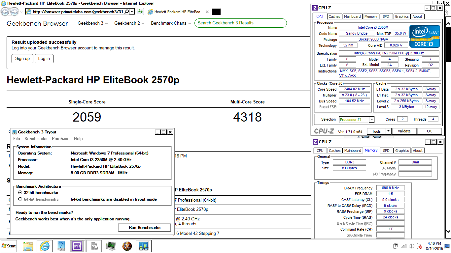Open recent pages dropdown next to forward arrow
The width and height of the screenshot is (451, 253).
pos(21,12)
